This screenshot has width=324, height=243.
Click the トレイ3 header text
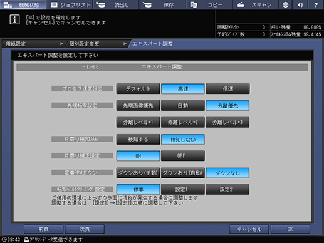(90, 67)
